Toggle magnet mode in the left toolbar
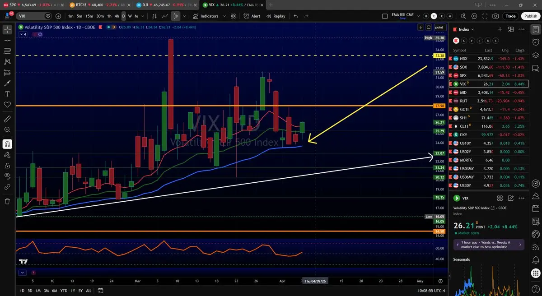Viewport: 542px width, 296px height. point(7,144)
